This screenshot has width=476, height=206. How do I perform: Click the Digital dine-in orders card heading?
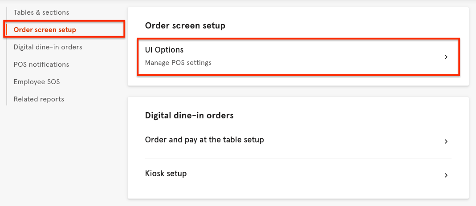(189, 116)
